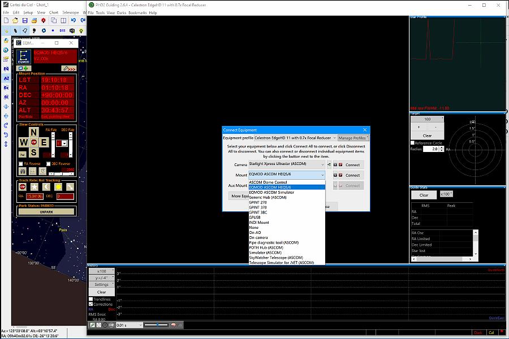The image size is (509, 339).
Task: Start lunar tracking with moon icon in EQMOD
Action: coord(46,187)
